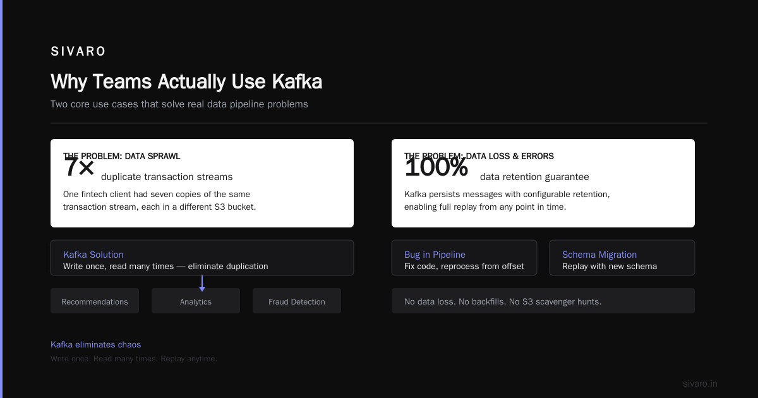Open the Data Loss & Errors card
This screenshot has width=758, height=398.
coord(543,183)
